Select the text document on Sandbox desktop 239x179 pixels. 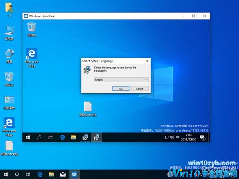[x=88, y=109]
